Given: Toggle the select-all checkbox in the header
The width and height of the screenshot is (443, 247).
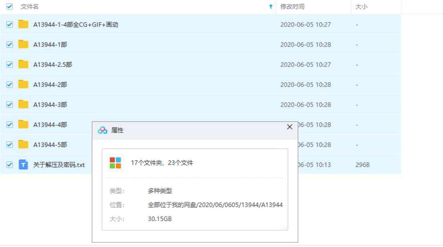Looking at the screenshot, I should pos(10,7).
